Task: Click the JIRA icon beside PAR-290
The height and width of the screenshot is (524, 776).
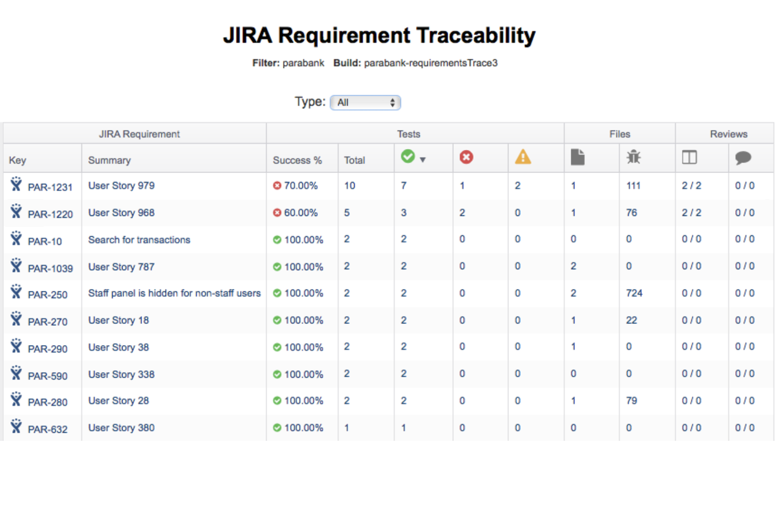Action: coord(16,346)
